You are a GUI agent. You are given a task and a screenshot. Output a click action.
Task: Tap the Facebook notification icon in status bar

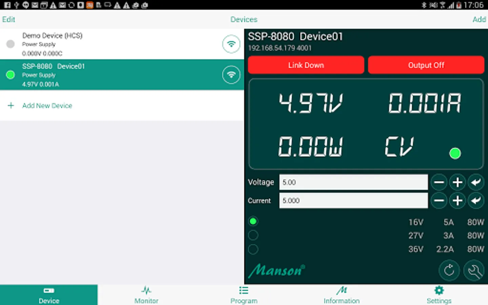coord(7,5)
